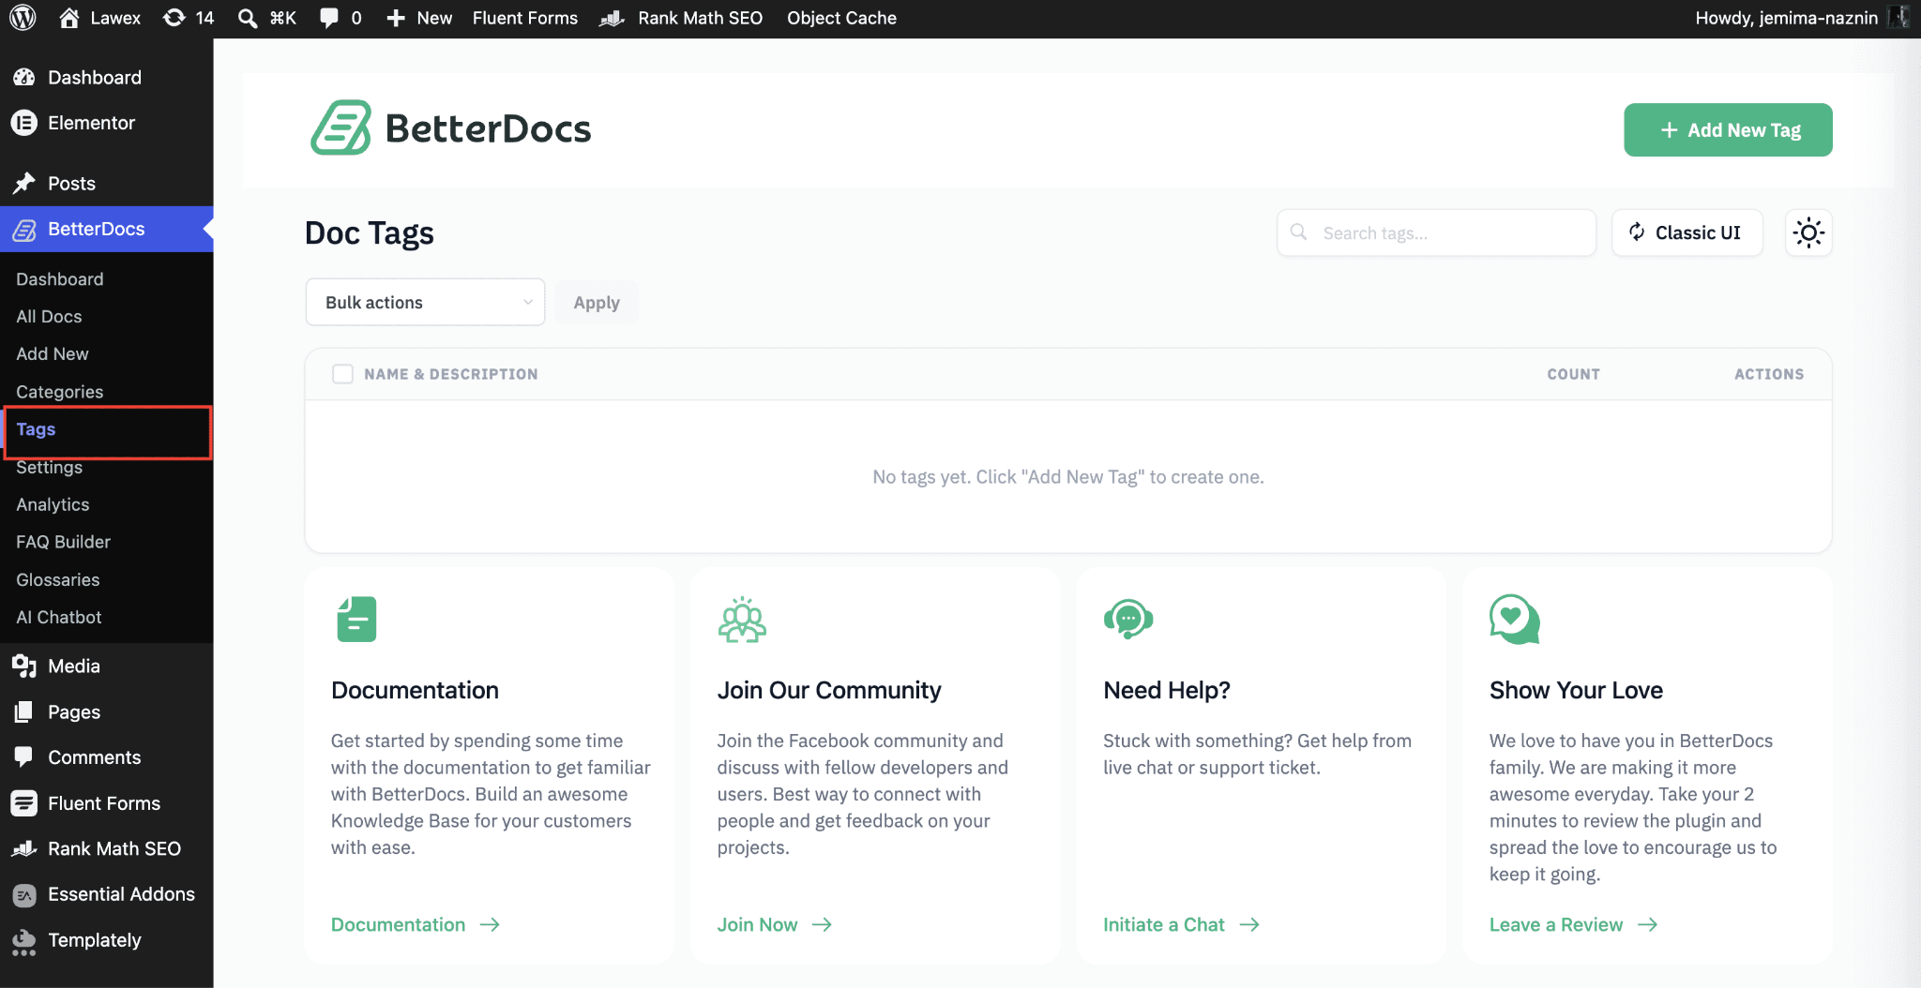This screenshot has width=1921, height=988.
Task: Select Tags submenu item
Action: coord(36,429)
